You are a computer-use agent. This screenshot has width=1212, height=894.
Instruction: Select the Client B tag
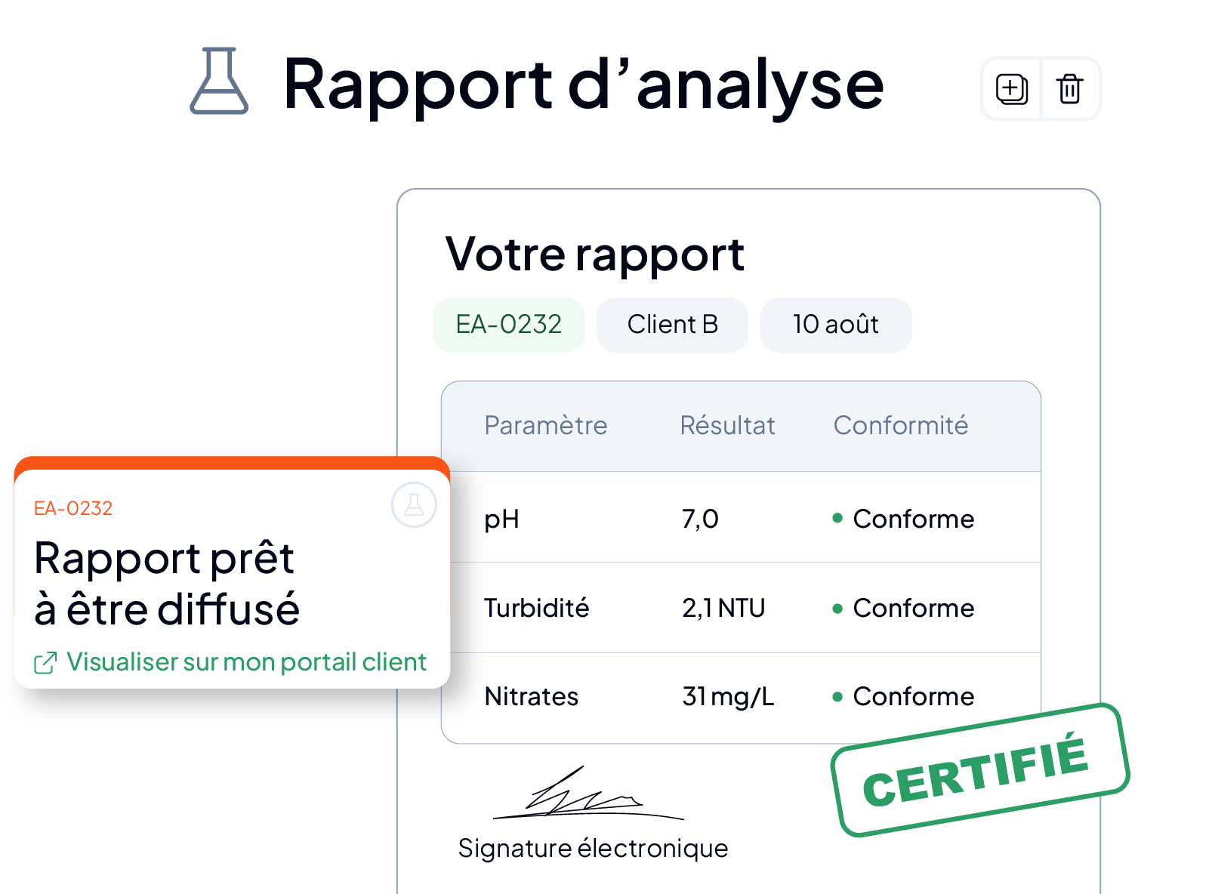[672, 325]
